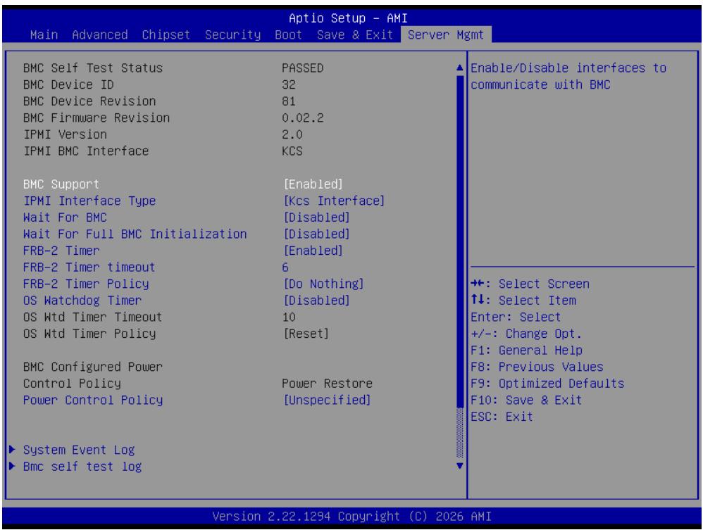Open the Save & Exit tab

tap(354, 34)
